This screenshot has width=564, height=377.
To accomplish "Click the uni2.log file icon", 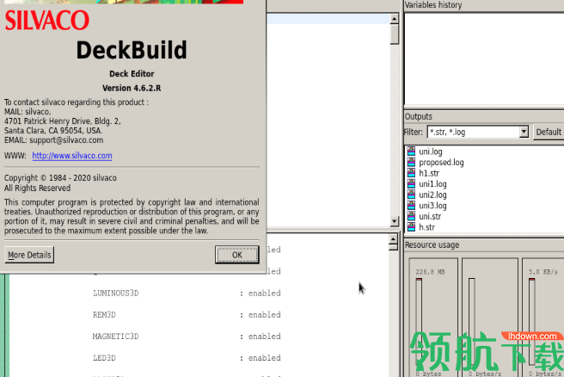I will (x=411, y=195).
